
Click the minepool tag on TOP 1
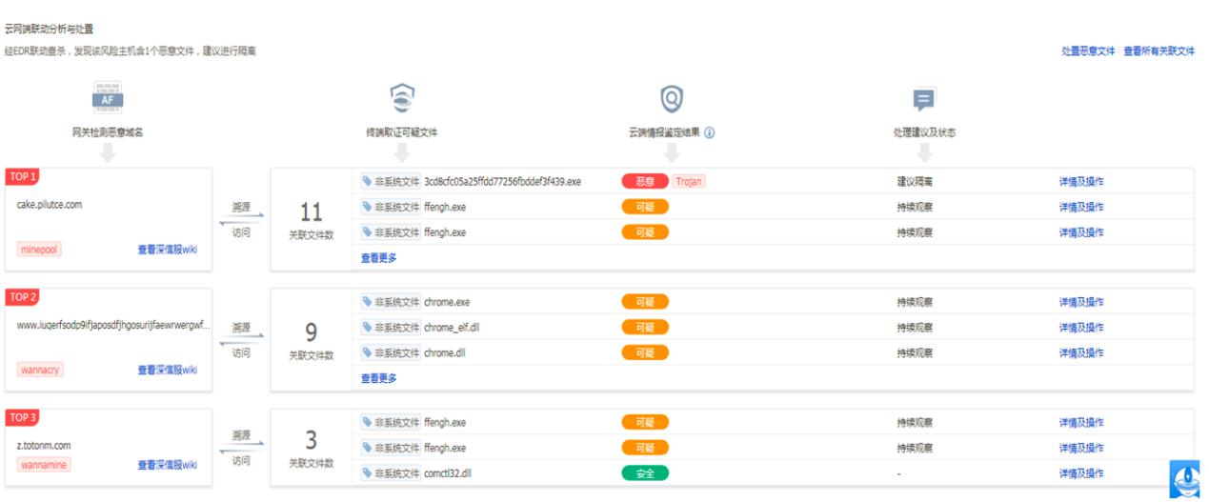[x=39, y=249]
